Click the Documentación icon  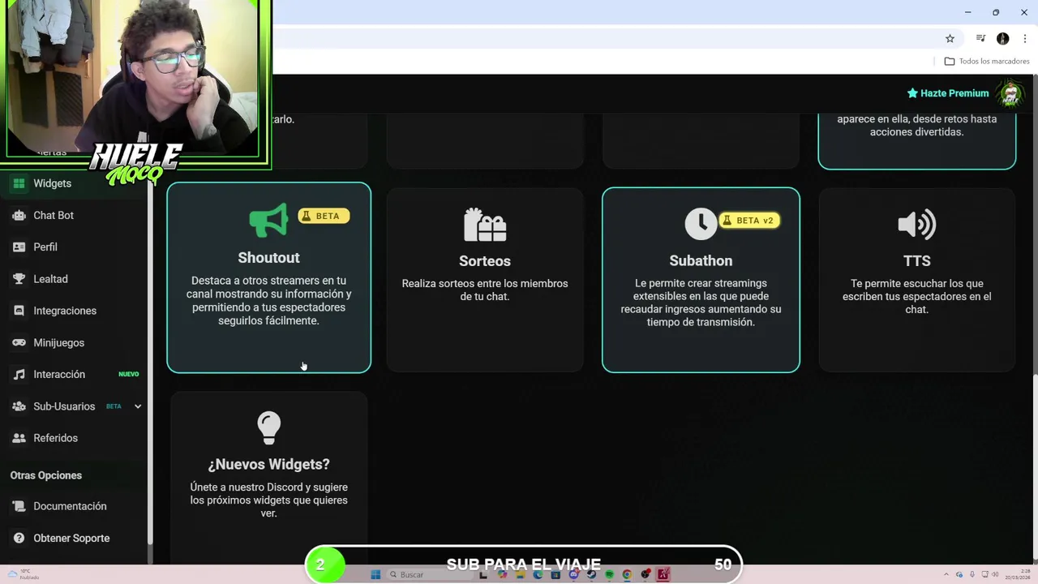point(19,506)
